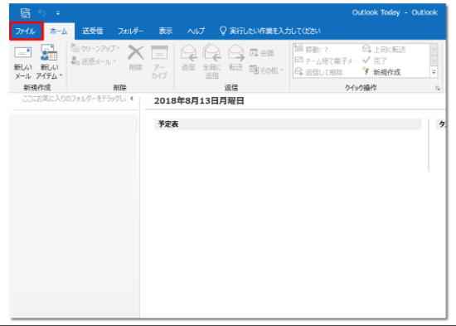
Task: Click the 転送 forward icon
Action: (x=235, y=52)
